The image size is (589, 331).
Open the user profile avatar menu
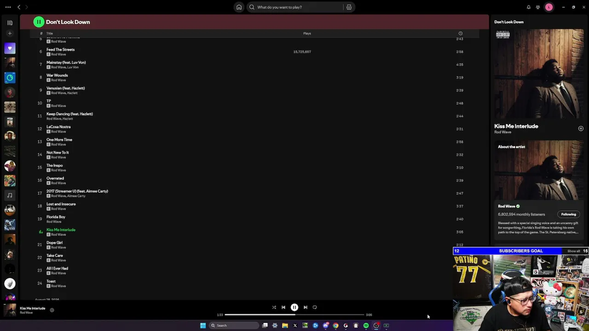click(549, 7)
